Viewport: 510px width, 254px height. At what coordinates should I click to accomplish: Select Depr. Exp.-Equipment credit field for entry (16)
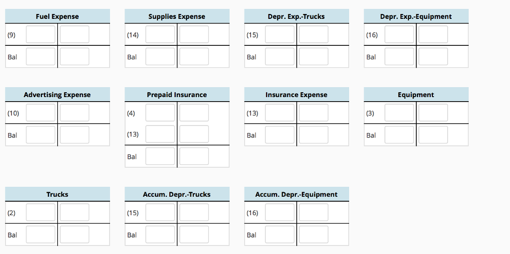[x=433, y=34]
